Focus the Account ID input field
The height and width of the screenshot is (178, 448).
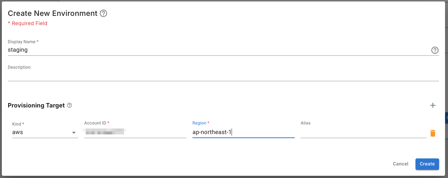[135, 132]
